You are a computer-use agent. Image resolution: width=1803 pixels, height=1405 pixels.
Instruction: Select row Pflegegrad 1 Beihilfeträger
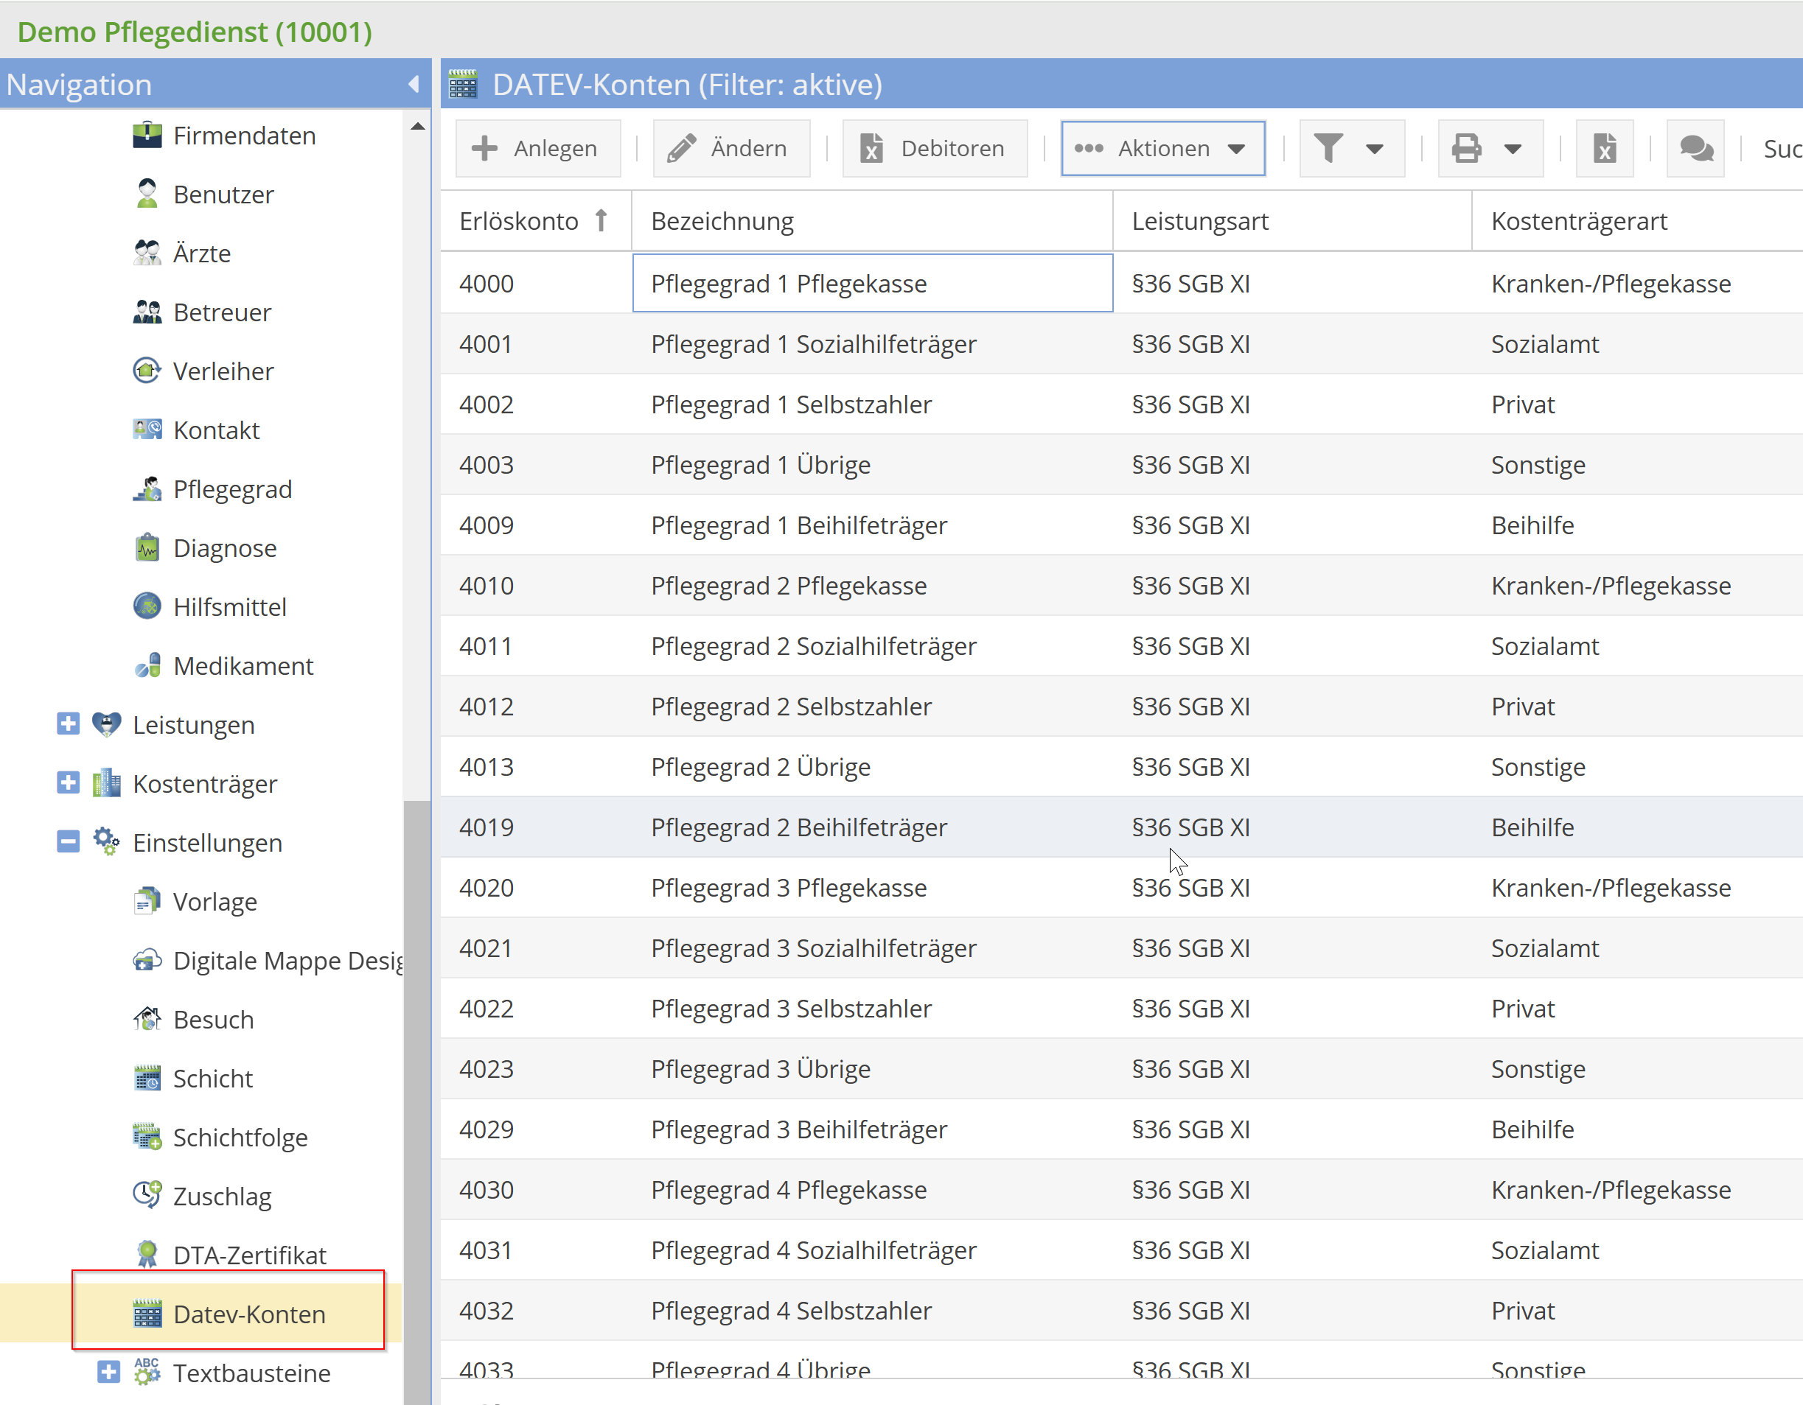point(1122,525)
